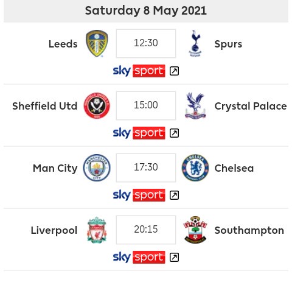The height and width of the screenshot is (285, 292).
Task: Select the Crystal Palace team name
Action: (251, 106)
